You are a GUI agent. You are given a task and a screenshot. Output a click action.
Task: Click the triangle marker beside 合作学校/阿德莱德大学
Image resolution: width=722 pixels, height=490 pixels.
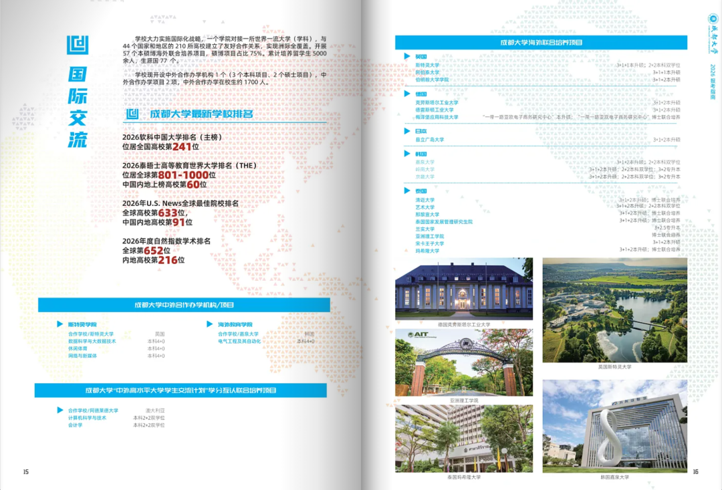60,410
